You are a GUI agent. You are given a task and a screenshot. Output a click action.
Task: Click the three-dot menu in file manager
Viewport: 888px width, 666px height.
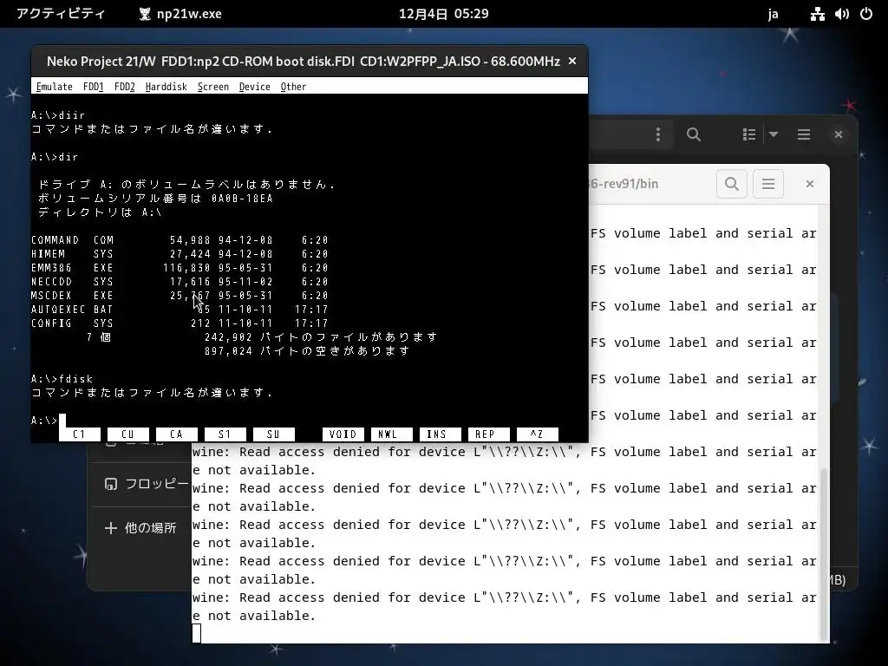(x=657, y=134)
